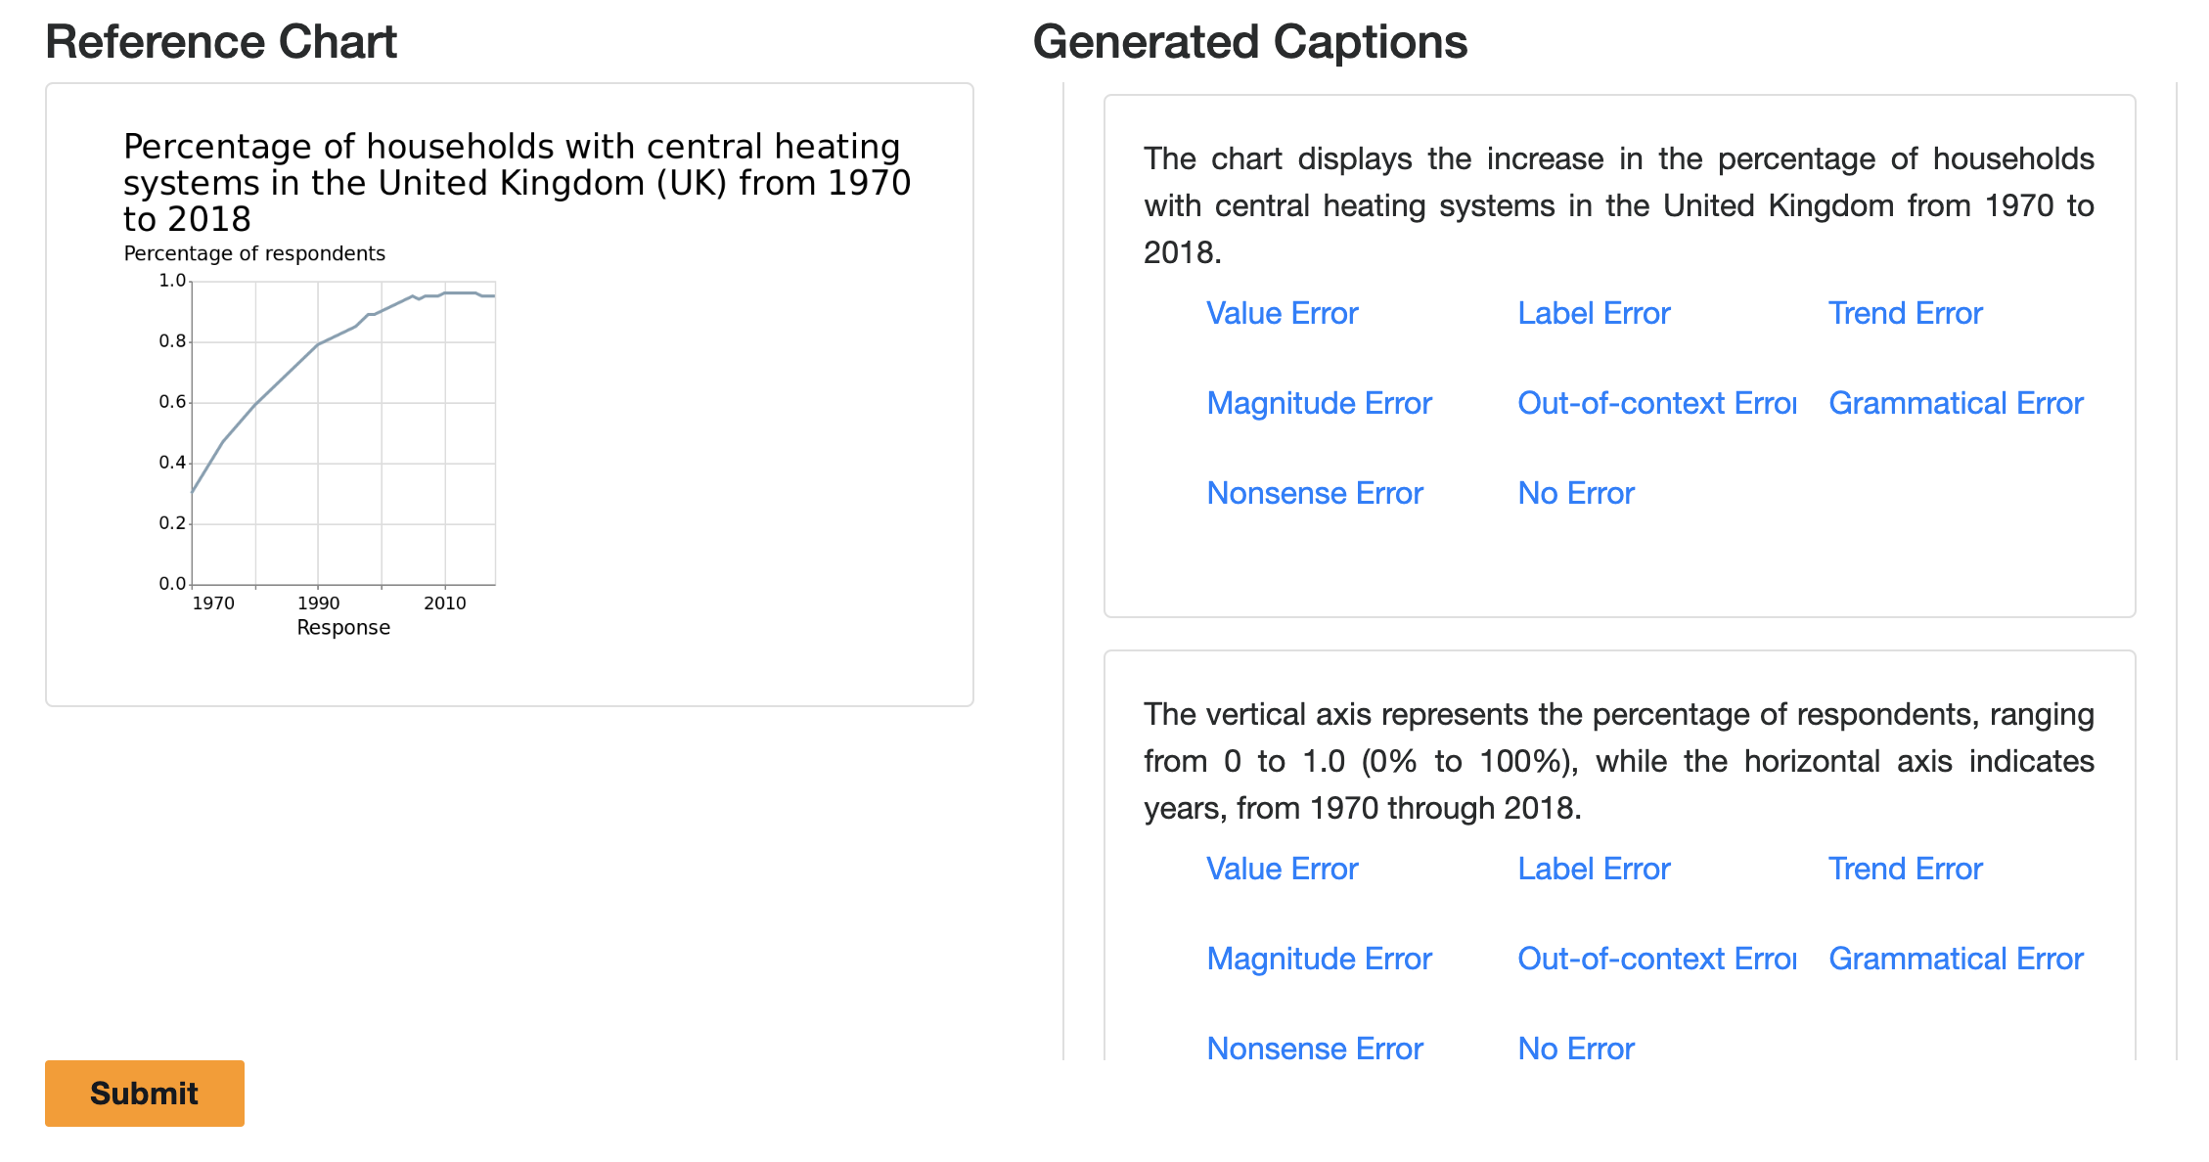
Task: Choose Nonsense Error for the chart-displays caption
Action: [x=1314, y=493]
